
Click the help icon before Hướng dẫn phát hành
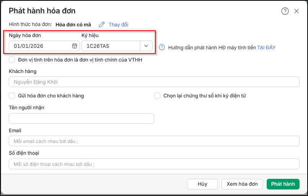[162, 47]
